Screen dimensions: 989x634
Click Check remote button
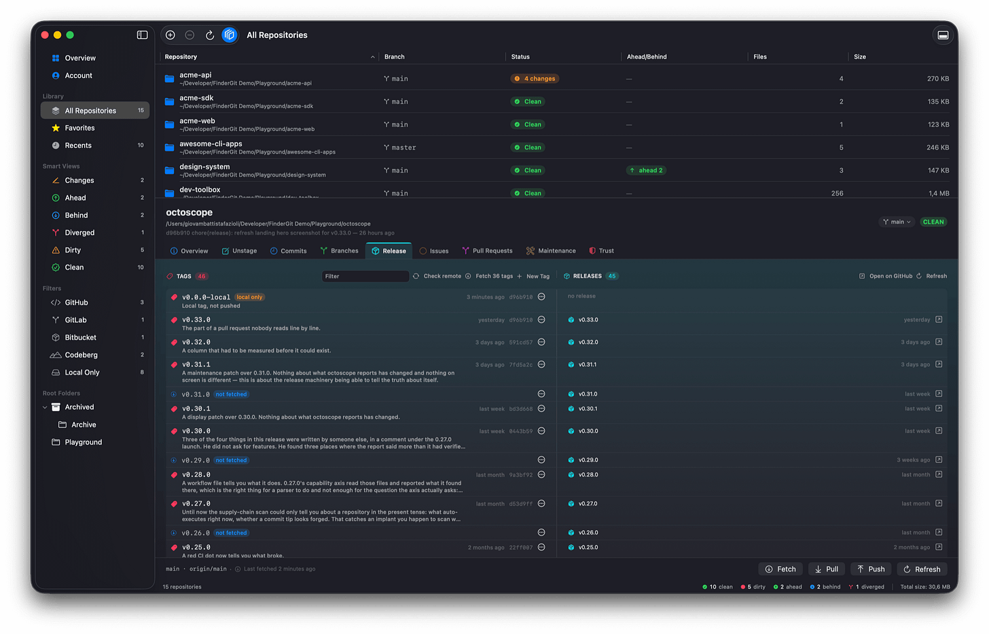(437, 277)
